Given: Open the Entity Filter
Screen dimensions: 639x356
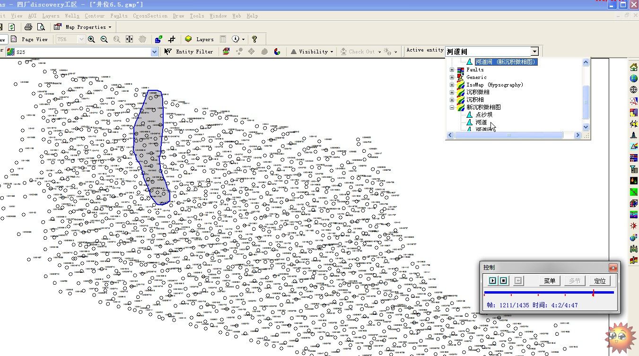Looking at the screenshot, I should (x=189, y=52).
